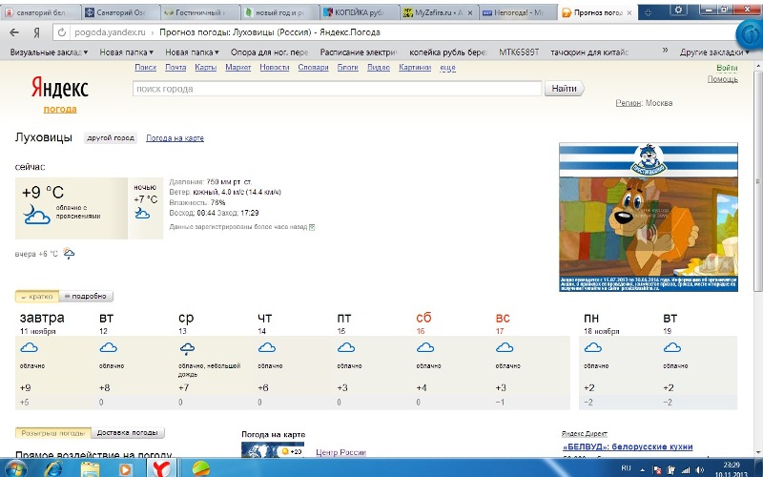Open the 'Погода на карте' link

pyautogui.click(x=175, y=138)
